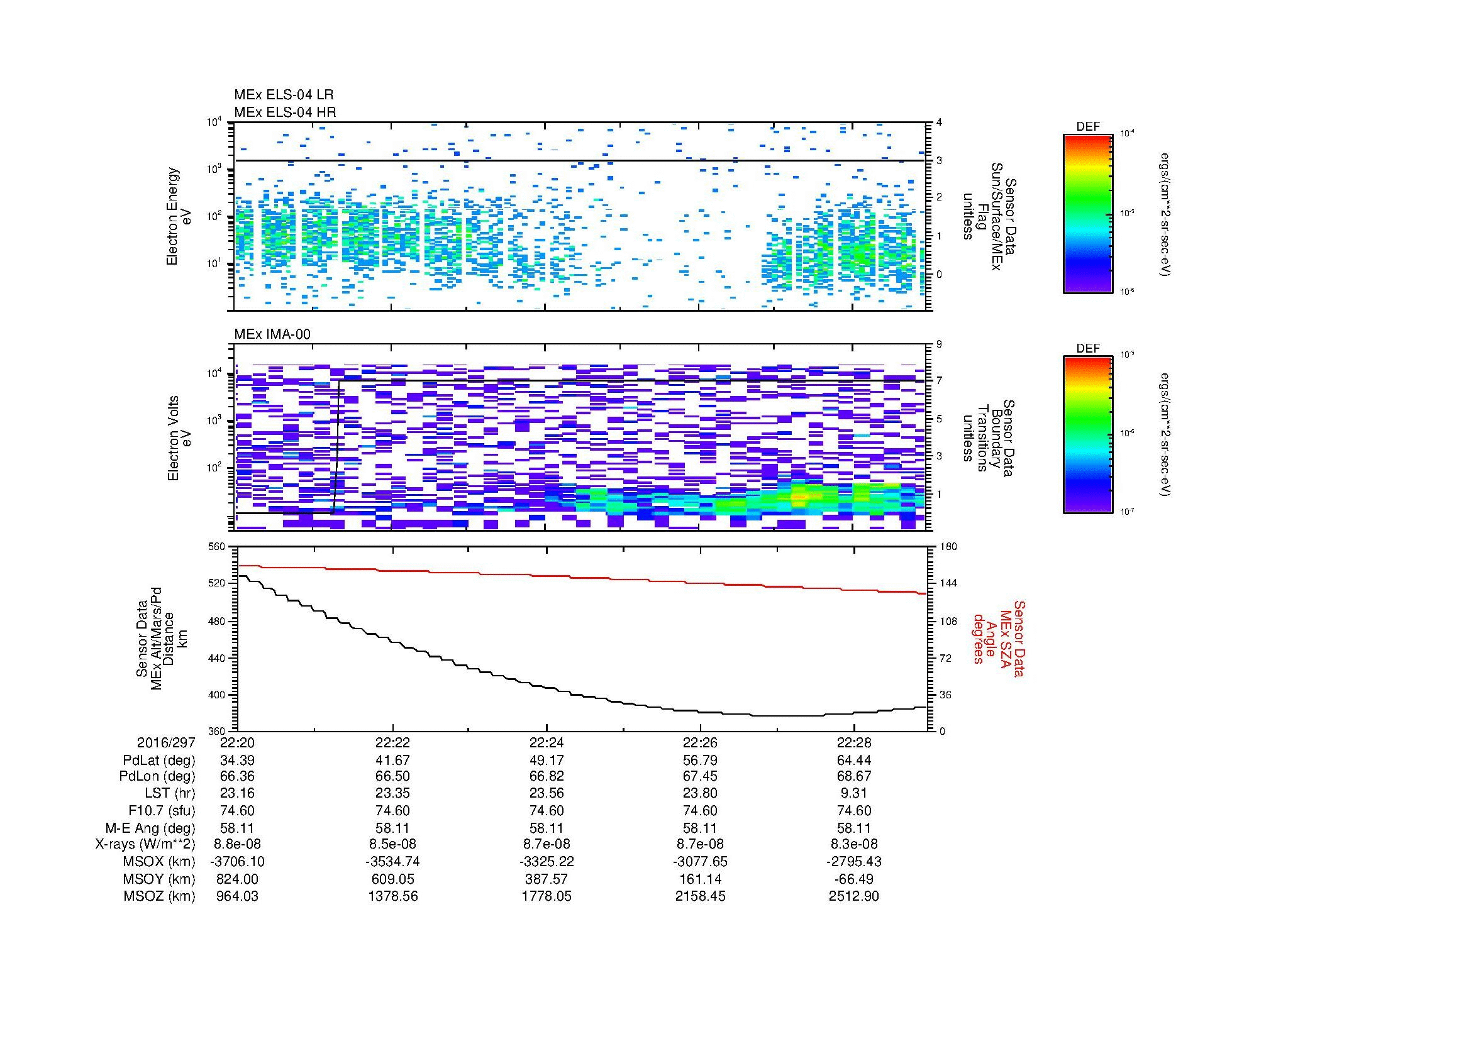The image size is (1471, 1039).
Task: Click the 144 SZA axis tick label
Action: 948,583
